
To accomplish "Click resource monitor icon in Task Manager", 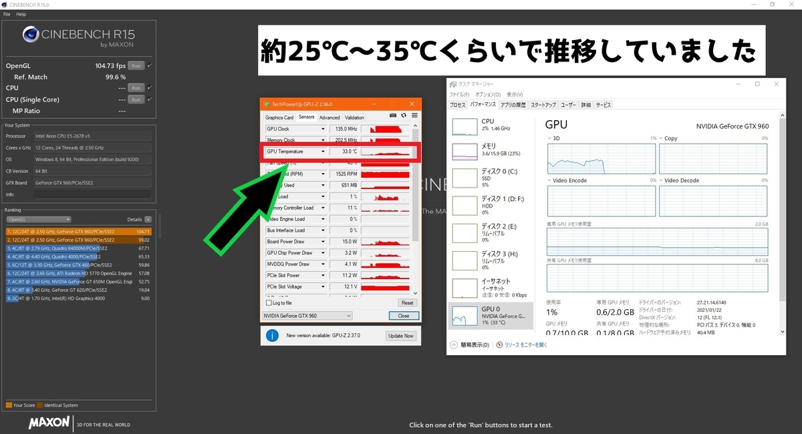I will [499, 345].
